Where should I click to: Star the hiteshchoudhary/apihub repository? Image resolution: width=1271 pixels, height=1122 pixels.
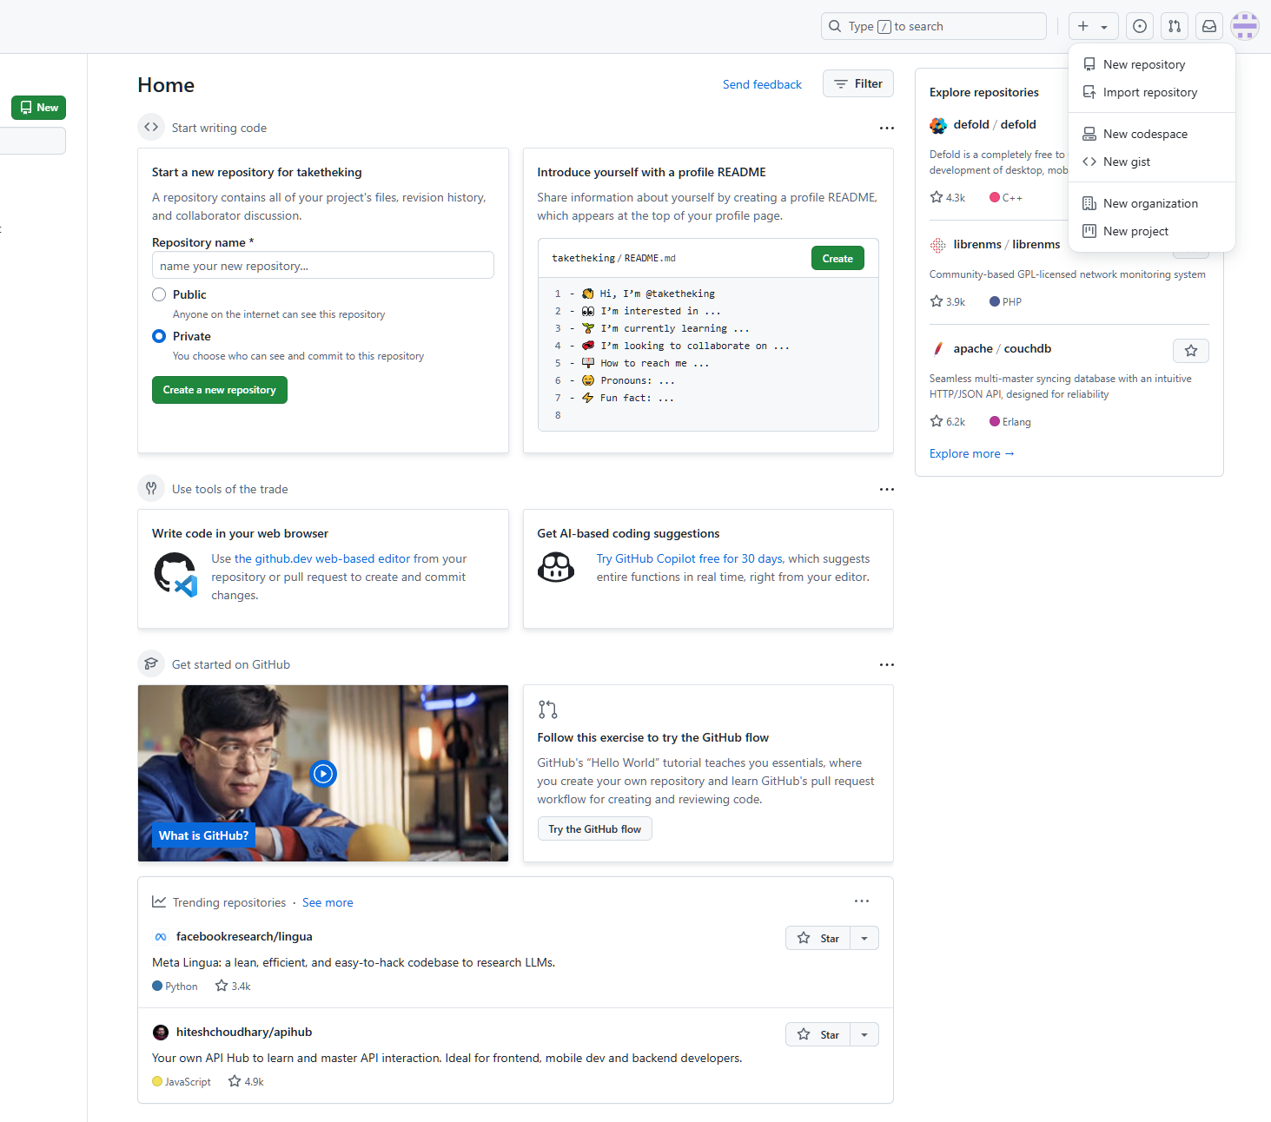[x=818, y=1034]
